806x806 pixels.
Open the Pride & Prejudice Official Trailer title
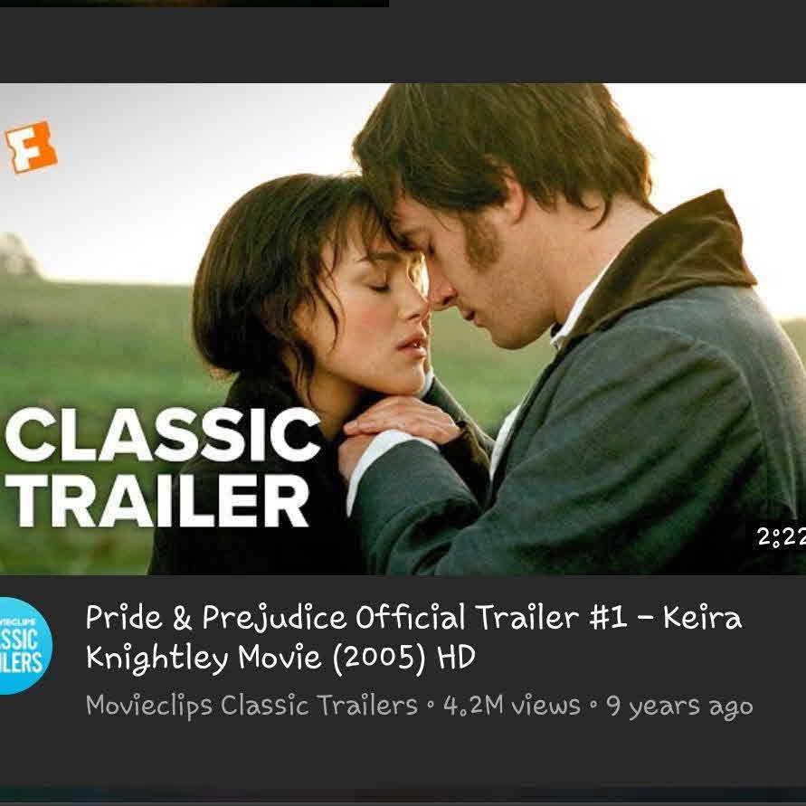(413, 638)
